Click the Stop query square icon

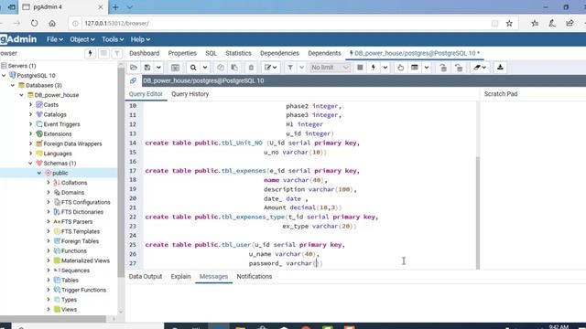click(360, 68)
